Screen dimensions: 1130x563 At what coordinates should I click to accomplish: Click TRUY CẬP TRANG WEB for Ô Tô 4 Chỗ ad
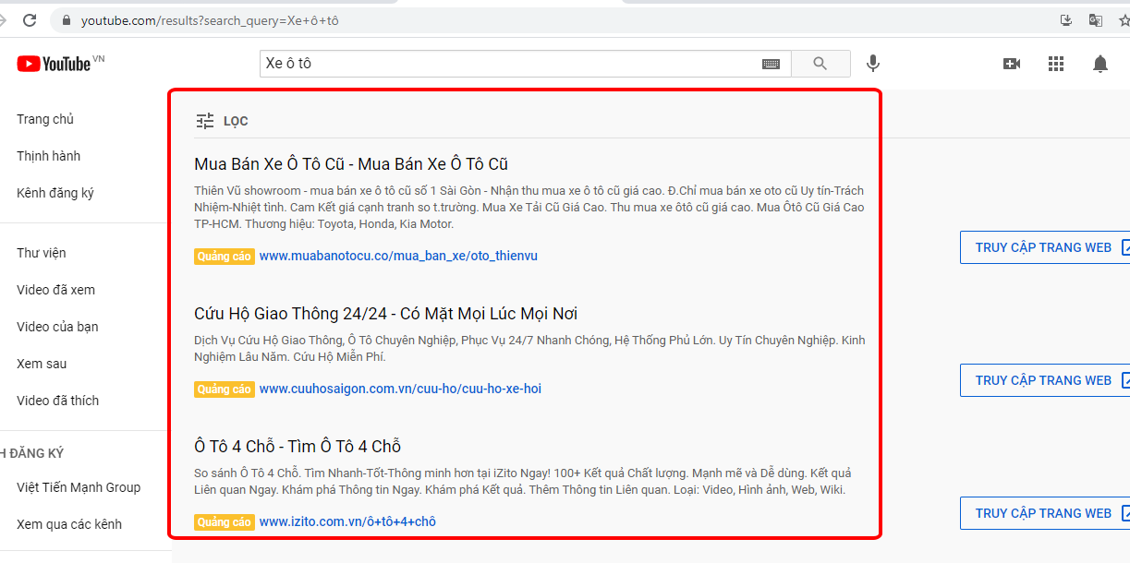(1045, 513)
